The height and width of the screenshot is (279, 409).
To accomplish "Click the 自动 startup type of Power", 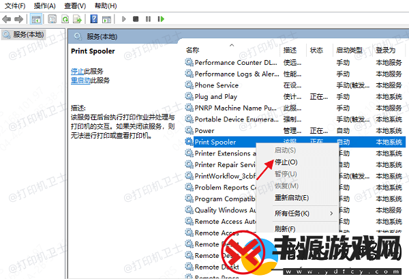I will [343, 130].
